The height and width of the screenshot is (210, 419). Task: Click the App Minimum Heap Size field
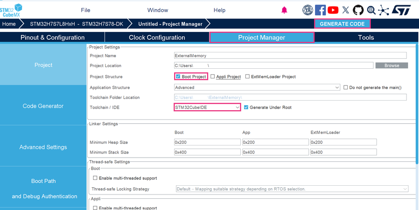[275, 142]
